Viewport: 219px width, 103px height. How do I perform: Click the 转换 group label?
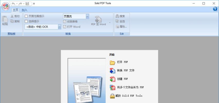[x=68, y=34]
